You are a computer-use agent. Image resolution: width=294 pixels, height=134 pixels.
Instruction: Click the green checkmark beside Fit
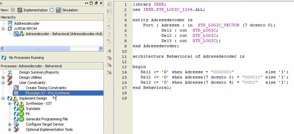coord(21,114)
